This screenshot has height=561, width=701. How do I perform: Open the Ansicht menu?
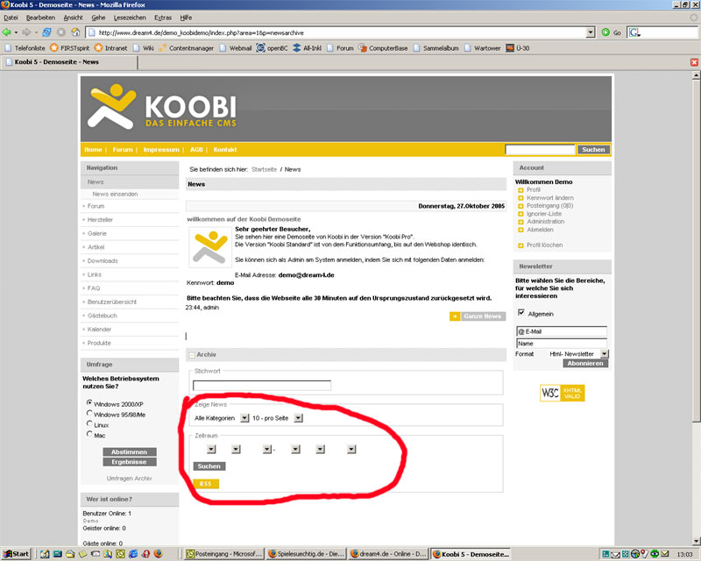pyautogui.click(x=73, y=18)
